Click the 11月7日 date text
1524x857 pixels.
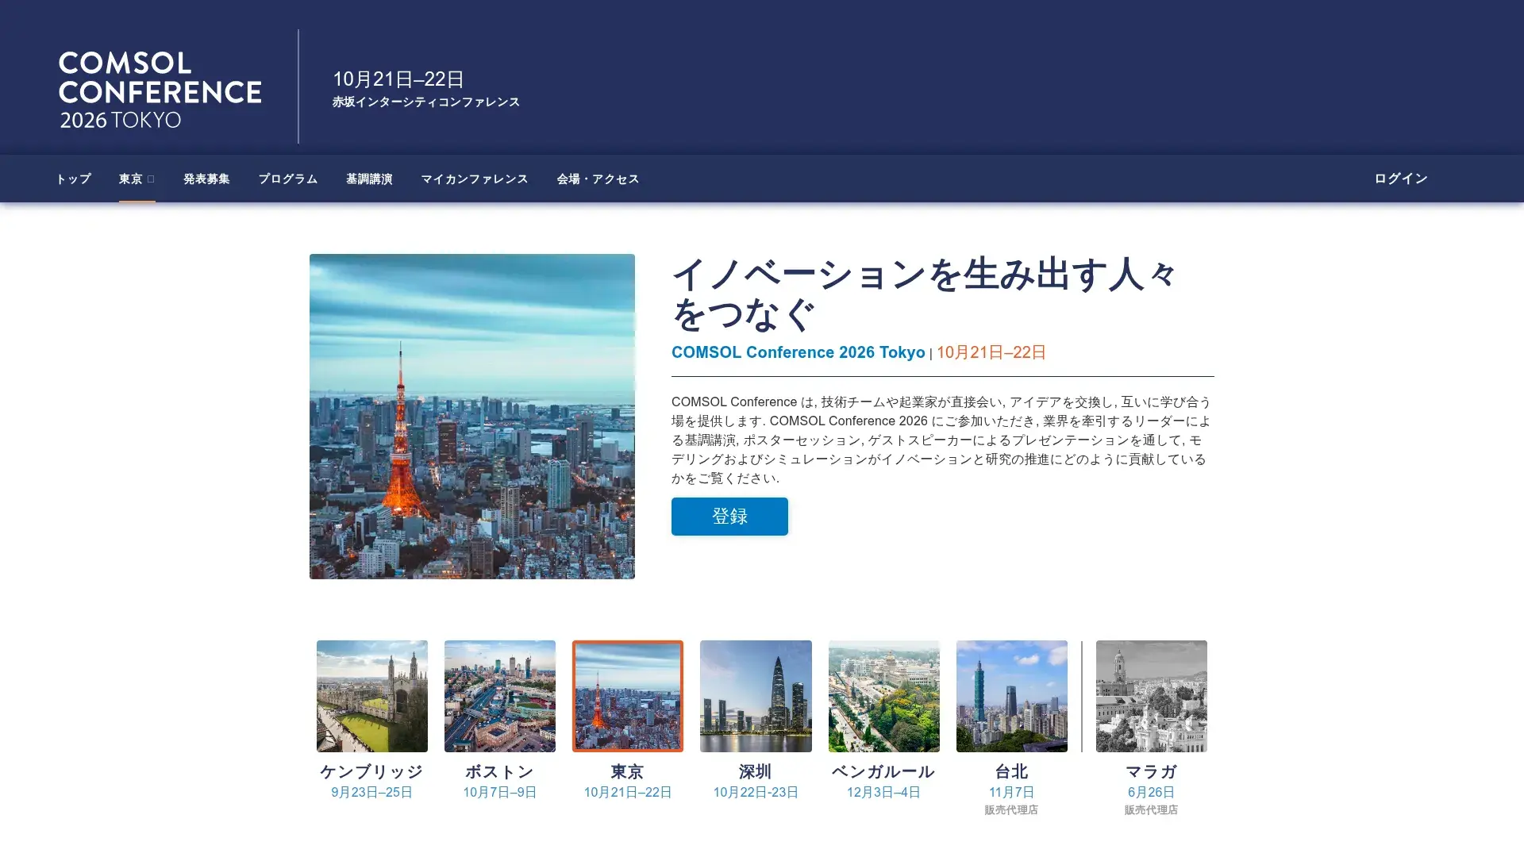1011,793
